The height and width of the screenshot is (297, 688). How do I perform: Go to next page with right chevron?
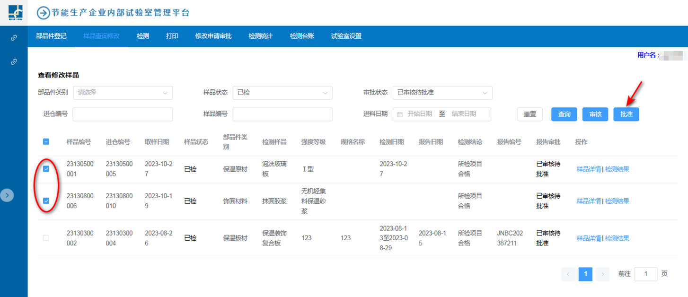602,274
